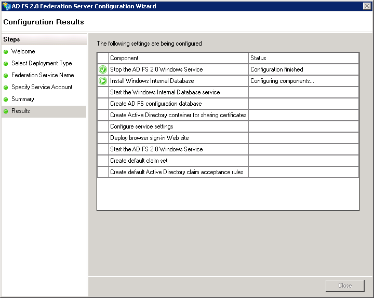This screenshot has height=298, width=374.
Task: Click the Status column header
Action: (x=303, y=58)
